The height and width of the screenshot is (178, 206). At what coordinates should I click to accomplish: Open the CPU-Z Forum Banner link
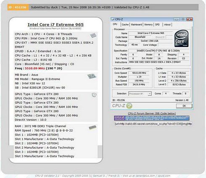(152, 113)
